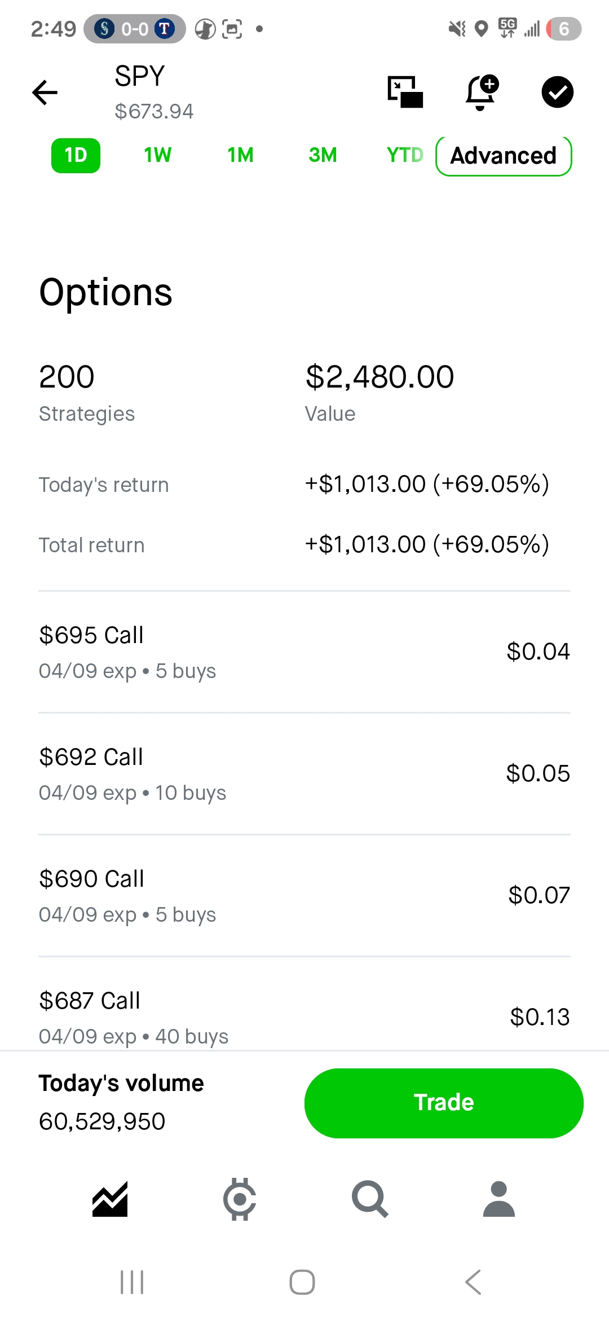Show the YTD chart range

[404, 155]
